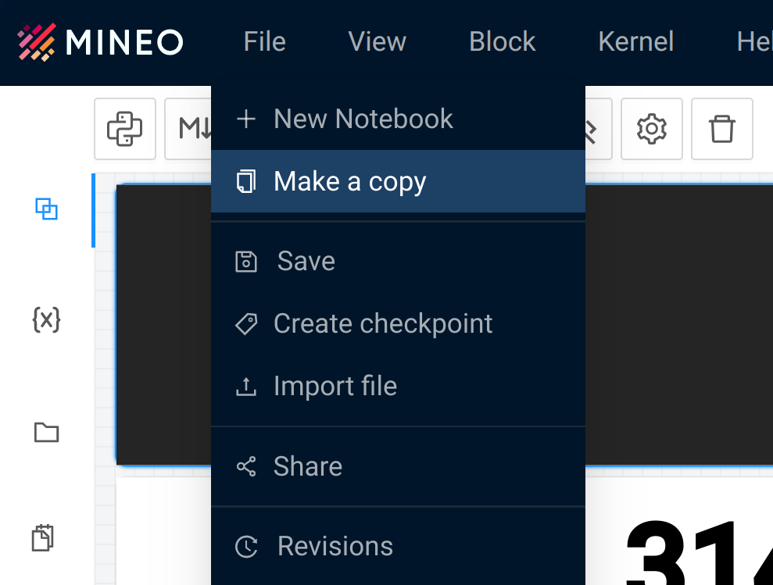773x585 pixels.
Task: Show variables panel with {x} icon
Action: (x=47, y=319)
